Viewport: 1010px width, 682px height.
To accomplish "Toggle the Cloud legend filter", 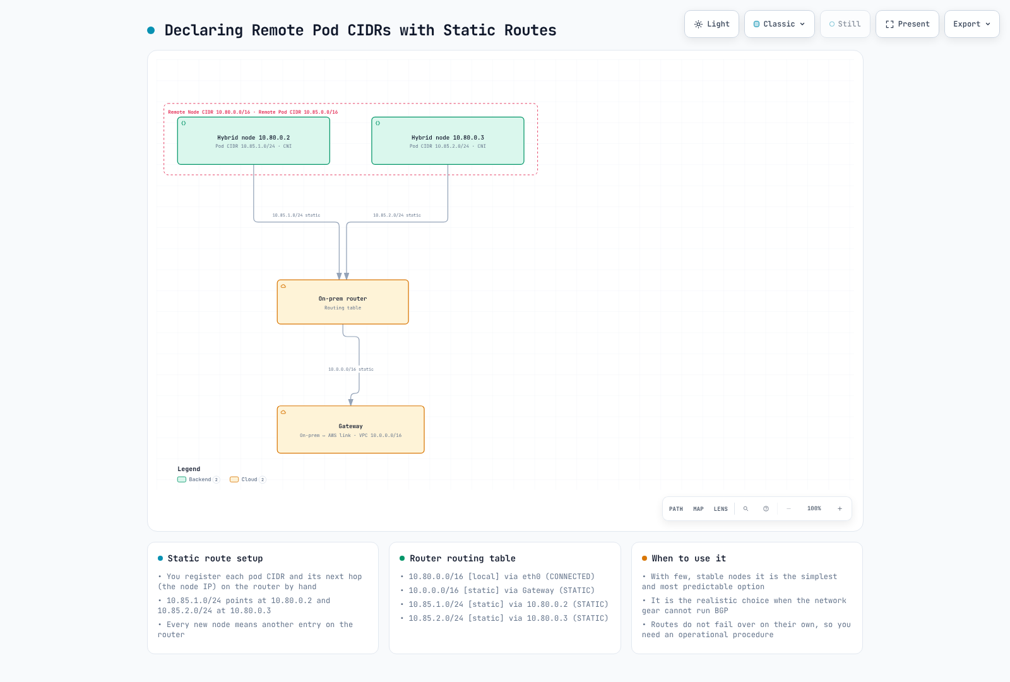I will coord(247,479).
